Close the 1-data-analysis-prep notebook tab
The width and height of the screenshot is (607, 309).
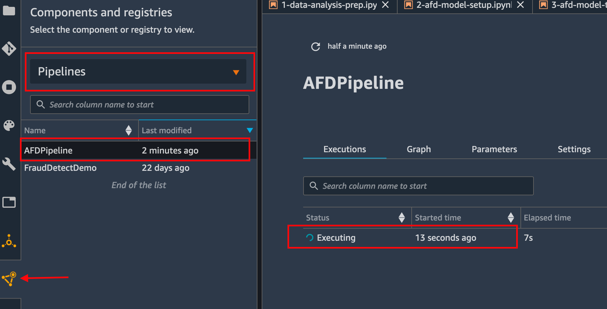click(386, 5)
